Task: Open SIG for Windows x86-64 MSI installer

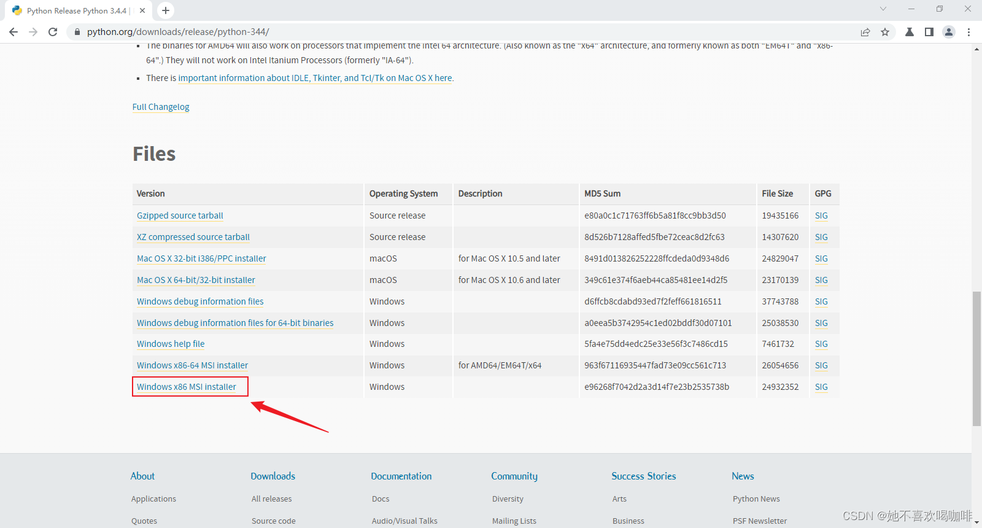Action: click(x=821, y=365)
